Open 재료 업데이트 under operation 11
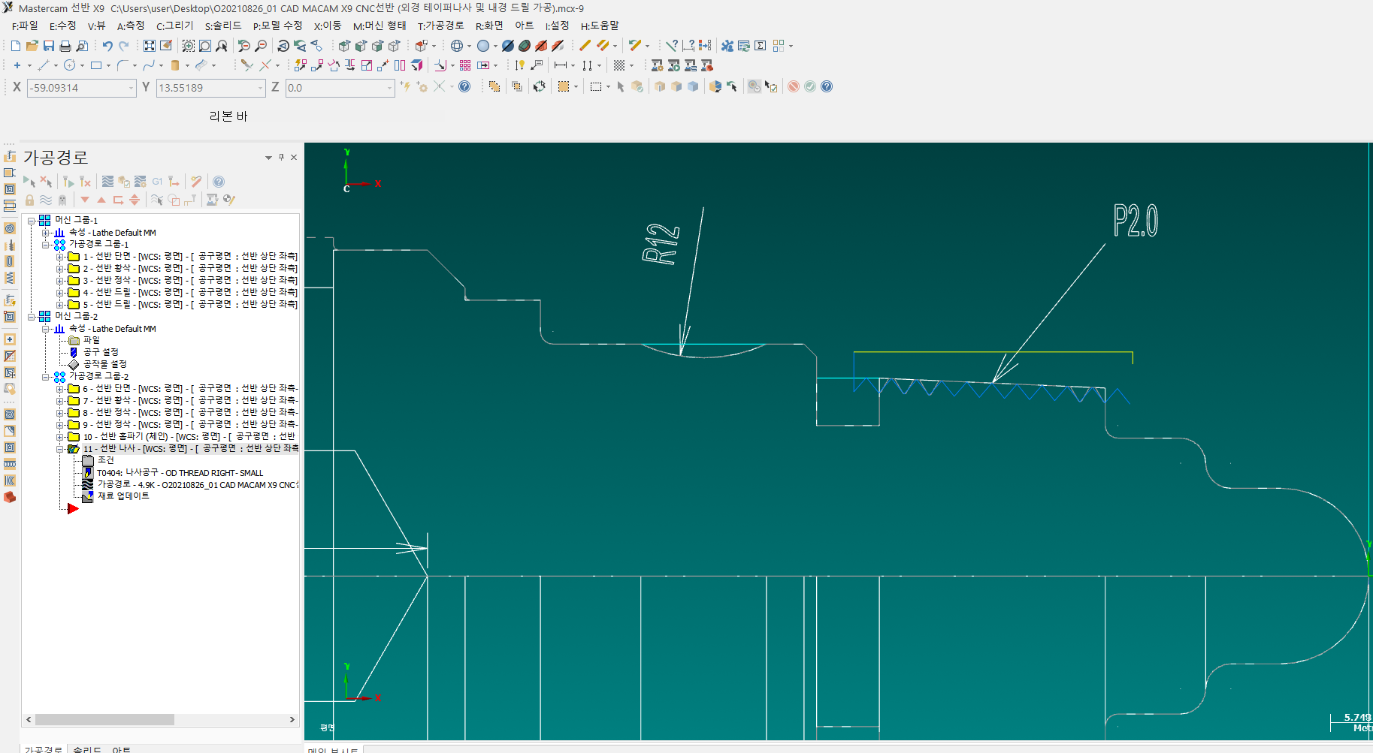This screenshot has width=1373, height=753. click(123, 496)
